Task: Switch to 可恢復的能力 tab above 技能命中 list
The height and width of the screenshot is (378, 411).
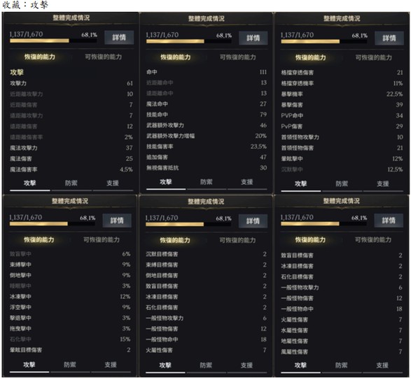Action: (x=238, y=57)
